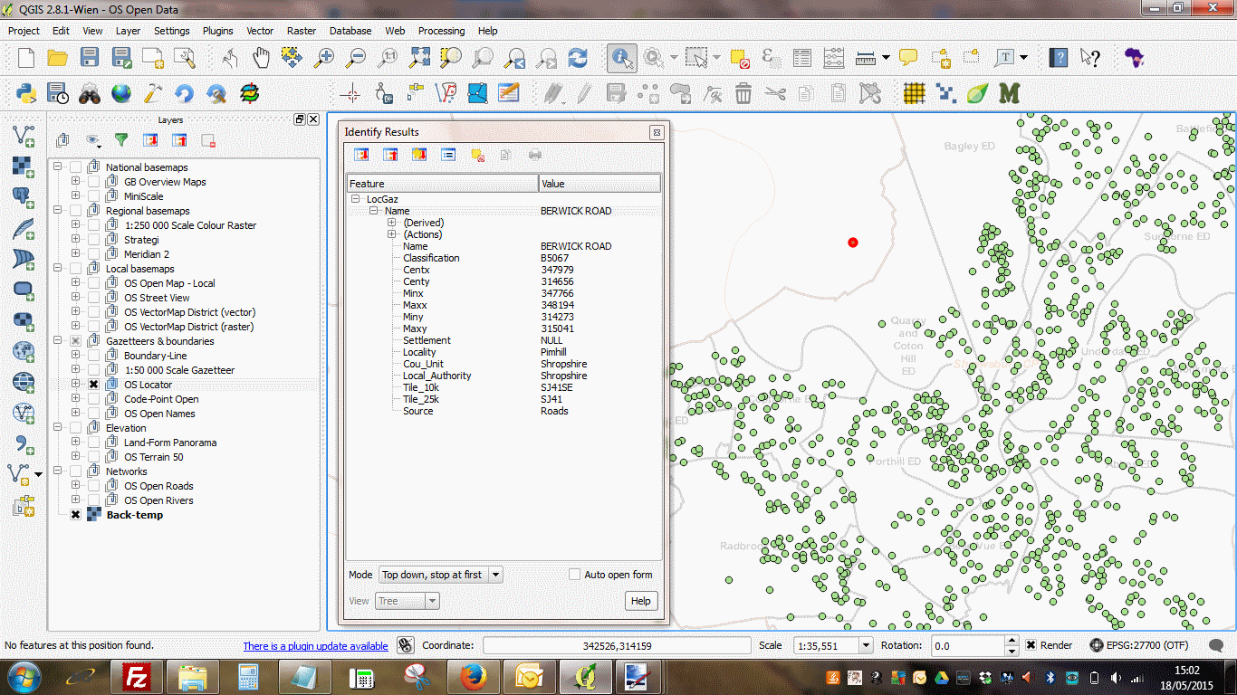This screenshot has width=1237, height=695.
Task: Uncheck the OS Locator layer checkbox
Action: tap(93, 385)
